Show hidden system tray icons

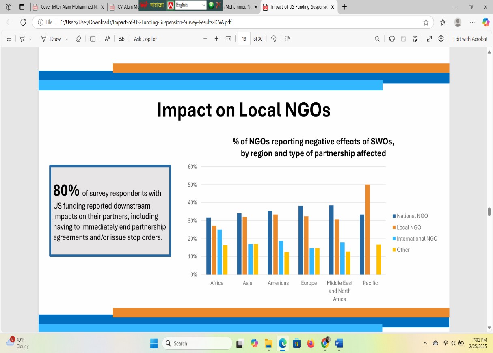pos(425,343)
